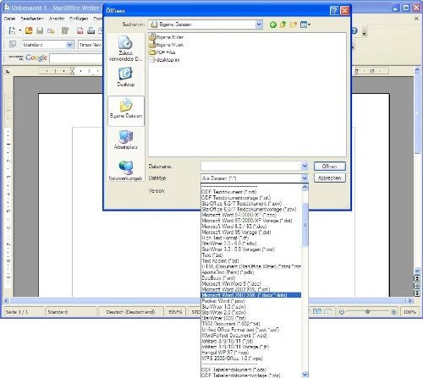Viewport: 423px width, 378px height.
Task: Expand the 'Suchen in' folder dropdown
Action: (x=259, y=25)
